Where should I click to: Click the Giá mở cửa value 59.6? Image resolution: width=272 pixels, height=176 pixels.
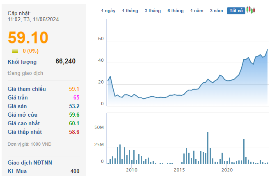[74, 115]
